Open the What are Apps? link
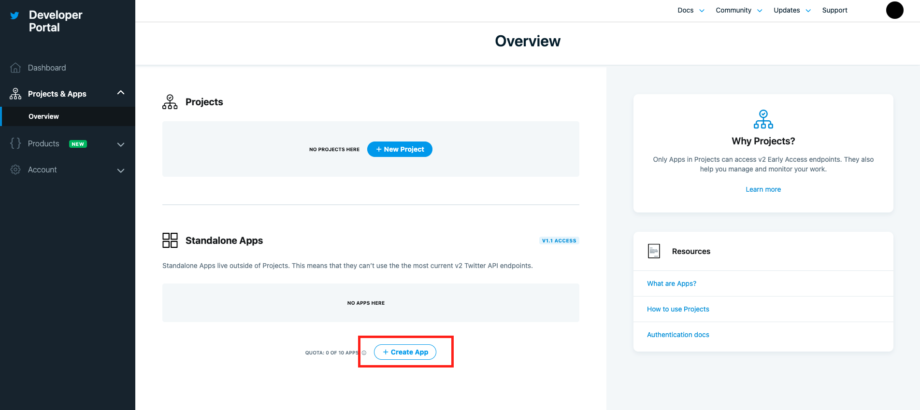This screenshot has height=410, width=920. (x=672, y=283)
